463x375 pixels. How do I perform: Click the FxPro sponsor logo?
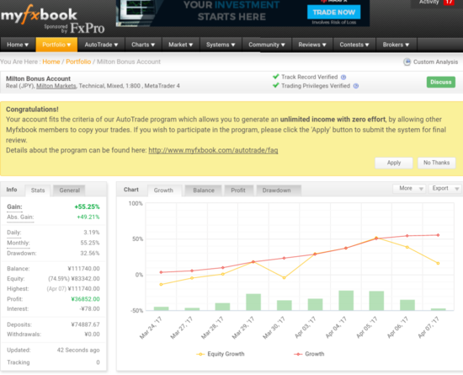pyautogui.click(x=87, y=29)
